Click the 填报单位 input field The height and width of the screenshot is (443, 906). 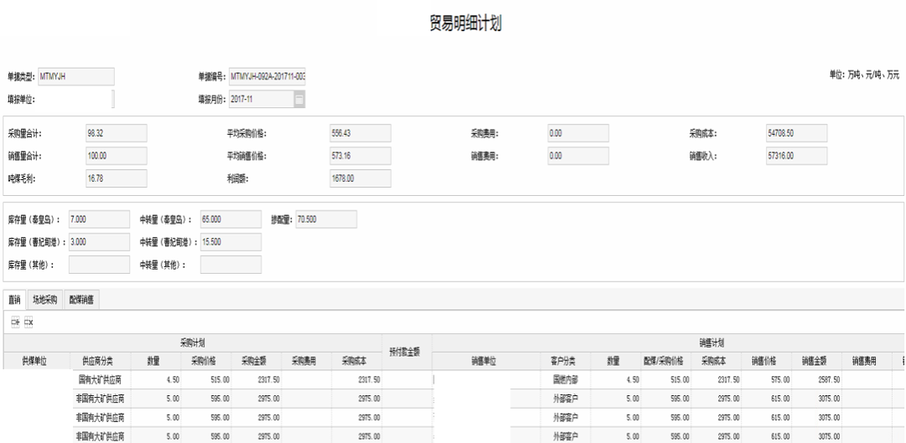(x=76, y=99)
